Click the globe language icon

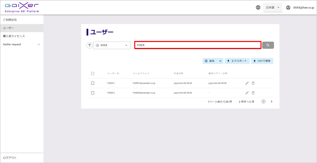(x=258, y=7)
